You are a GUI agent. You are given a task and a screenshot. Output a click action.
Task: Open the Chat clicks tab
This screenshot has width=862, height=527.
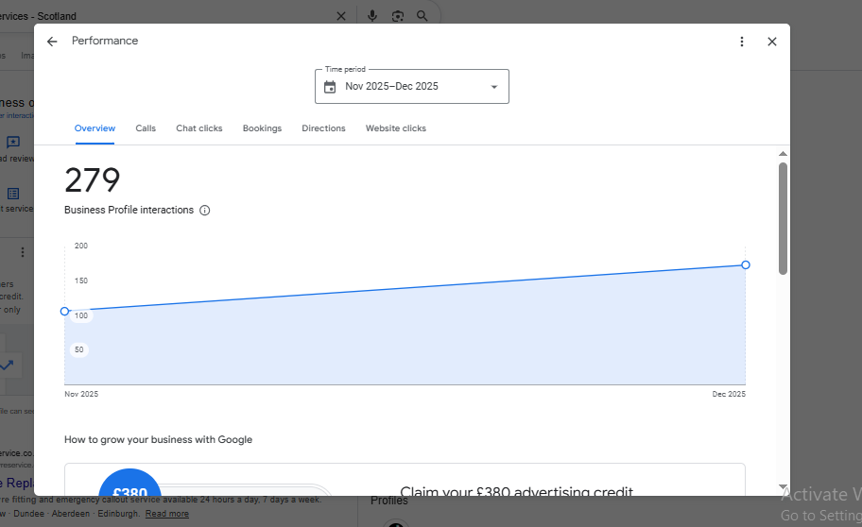(x=199, y=128)
